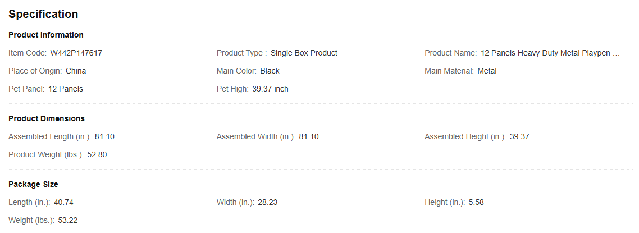Viewport: 639px width, 233px height.
Task: Click the truncated Product Name value
Action: coord(550,53)
